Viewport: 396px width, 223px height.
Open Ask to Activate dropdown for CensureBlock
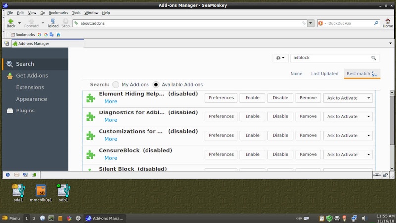pos(348,154)
